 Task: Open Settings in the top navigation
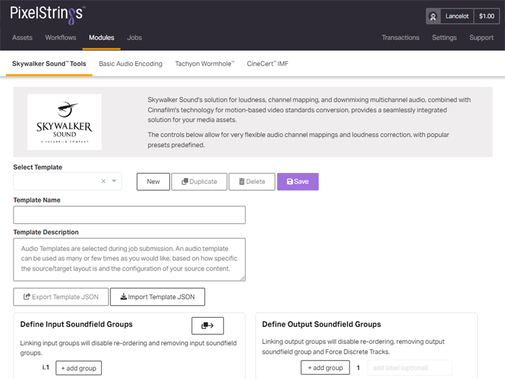(x=444, y=38)
